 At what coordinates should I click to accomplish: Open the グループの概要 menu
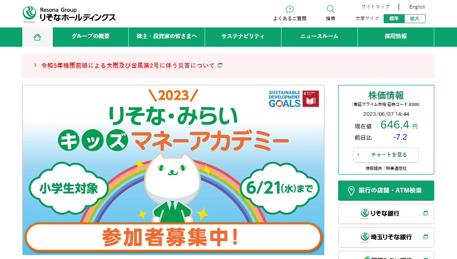91,37
